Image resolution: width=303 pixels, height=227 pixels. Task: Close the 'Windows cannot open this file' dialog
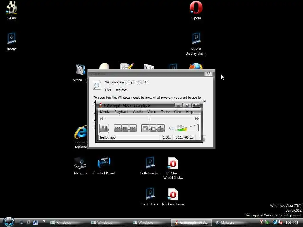tap(209, 74)
